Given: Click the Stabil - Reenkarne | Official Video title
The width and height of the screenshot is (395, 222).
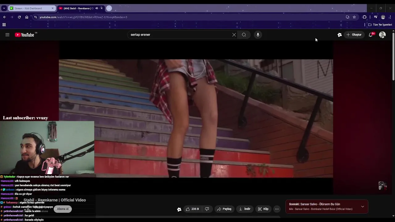Looking at the screenshot, I should [x=55, y=200].
